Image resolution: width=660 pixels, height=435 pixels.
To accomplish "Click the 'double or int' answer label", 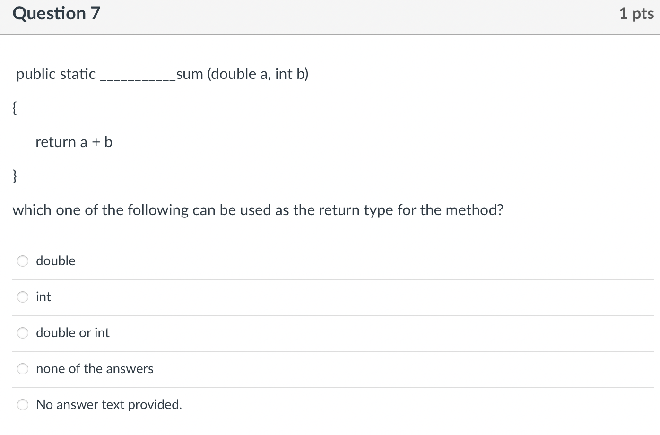I will coord(73,333).
